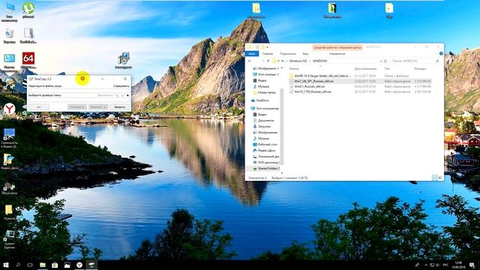Image resolution: width=480 pixels, height=270 pixels.
Task: Switch to the Главная ribbon tab
Action: point(267,53)
